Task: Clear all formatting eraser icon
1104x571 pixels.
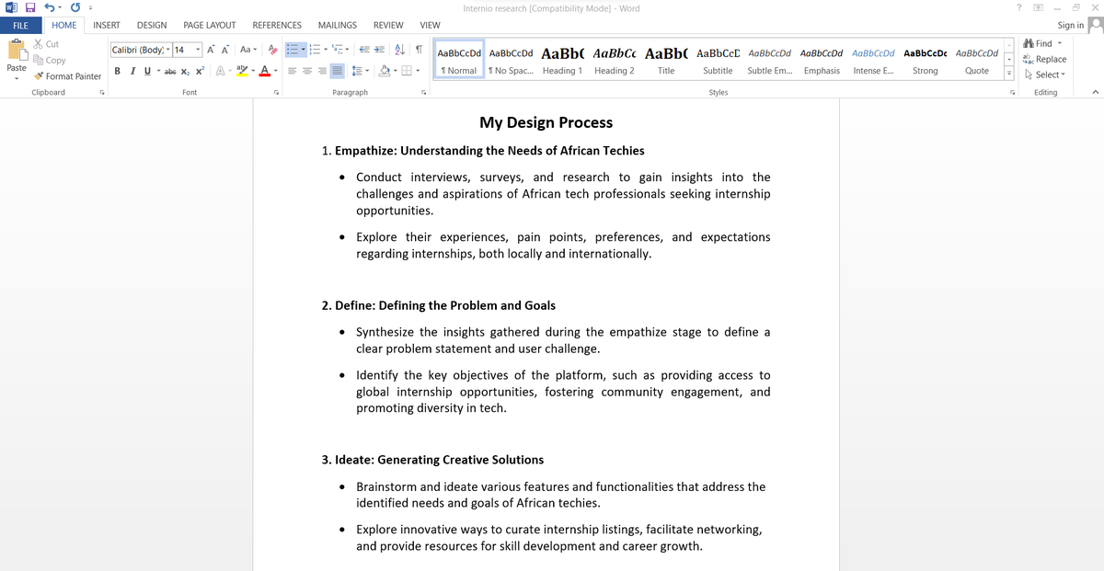Action: coord(273,49)
